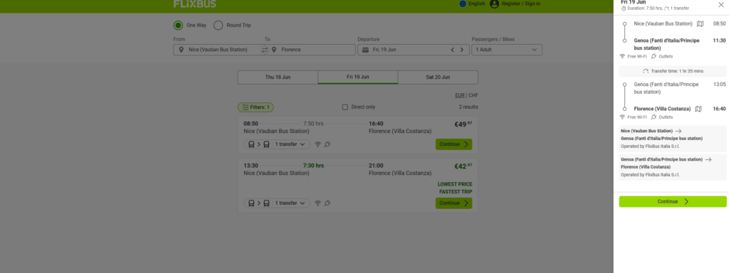
Task: Click Transfer time: 1 hr 35 mins text
Action: [677, 71]
